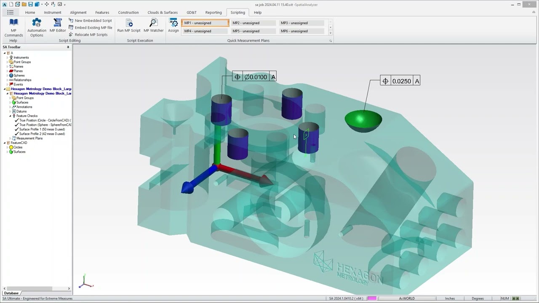Switch to the GD&T tab
539x303 pixels.
pos(191,13)
